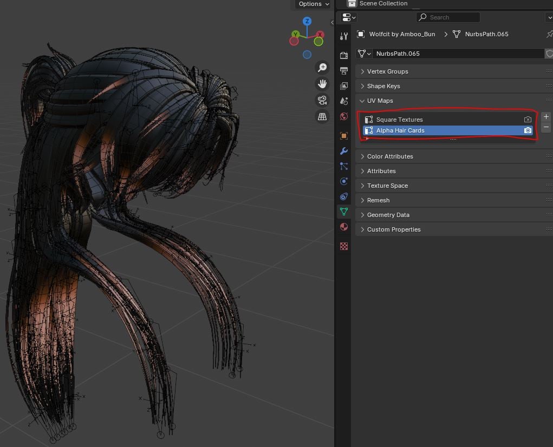Screen dimensions: 553x447
Task: Toggle Alpha Hair Cards active render camera
Action: pyautogui.click(x=528, y=130)
